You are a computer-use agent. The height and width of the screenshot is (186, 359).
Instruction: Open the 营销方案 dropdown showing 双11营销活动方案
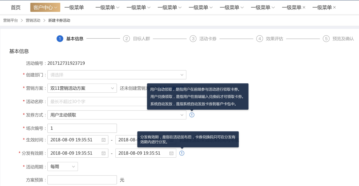click(x=82, y=88)
